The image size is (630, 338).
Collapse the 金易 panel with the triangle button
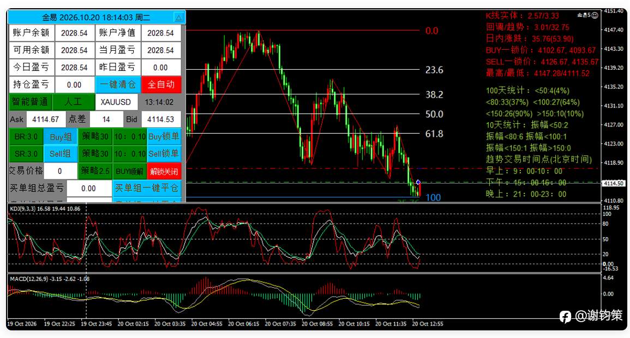coord(179,17)
